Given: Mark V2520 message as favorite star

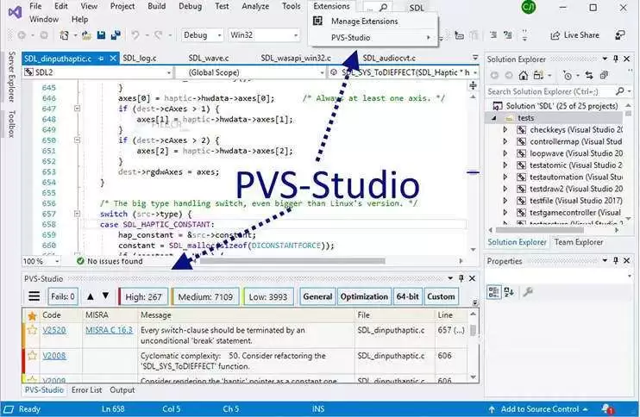Looking at the screenshot, I should pos(32,330).
